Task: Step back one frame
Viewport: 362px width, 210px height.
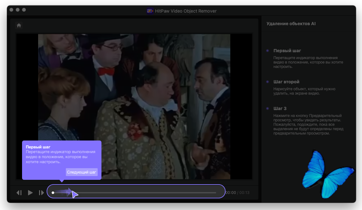Action: 19,193
